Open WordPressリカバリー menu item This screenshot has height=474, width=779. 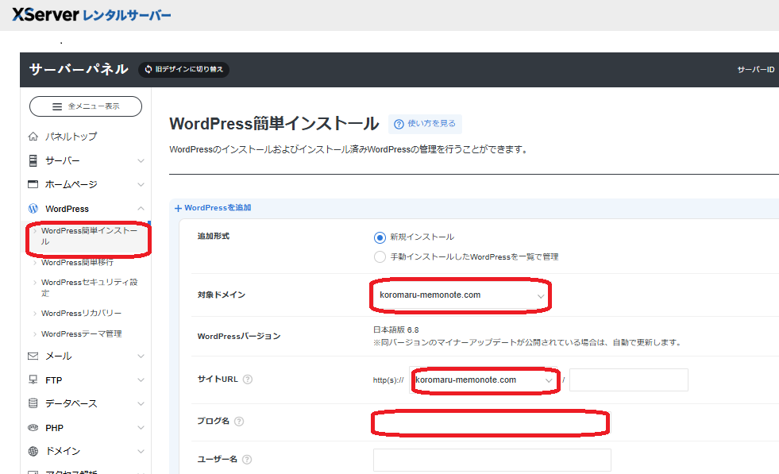(x=81, y=313)
